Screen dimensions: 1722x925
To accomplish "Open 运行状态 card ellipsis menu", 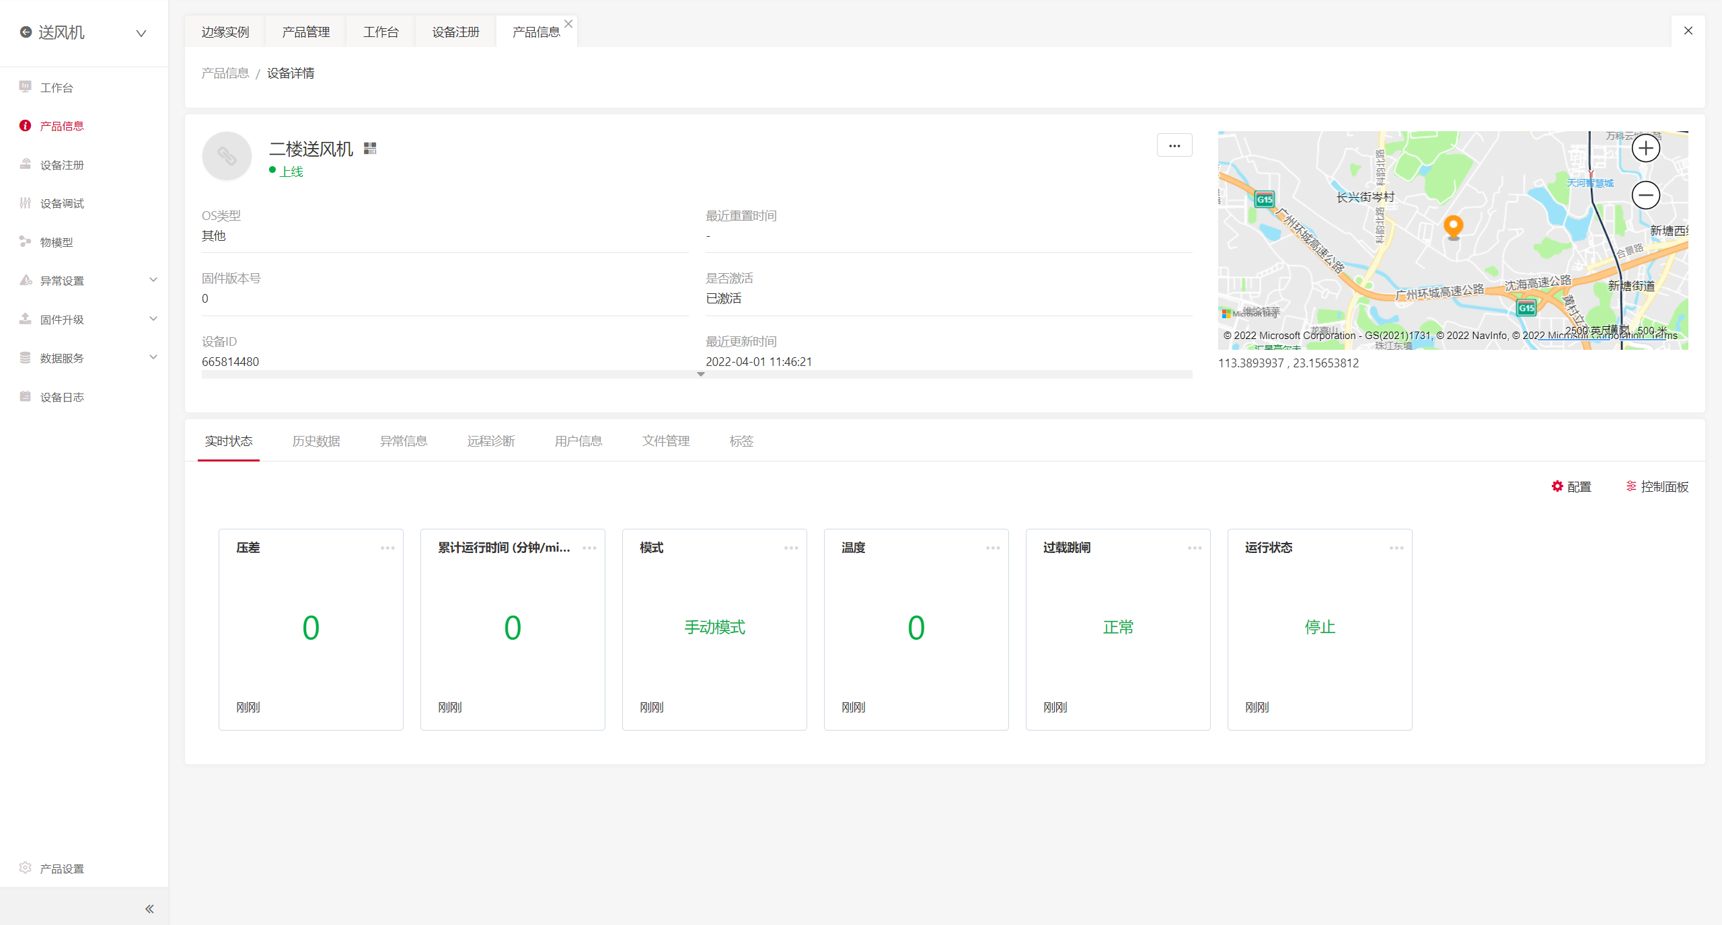I will point(1396,548).
